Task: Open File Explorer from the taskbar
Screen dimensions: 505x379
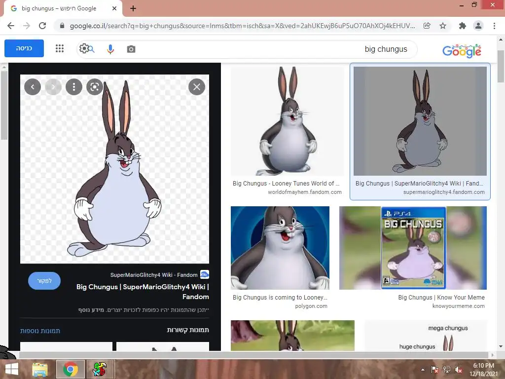Action: pos(40,369)
